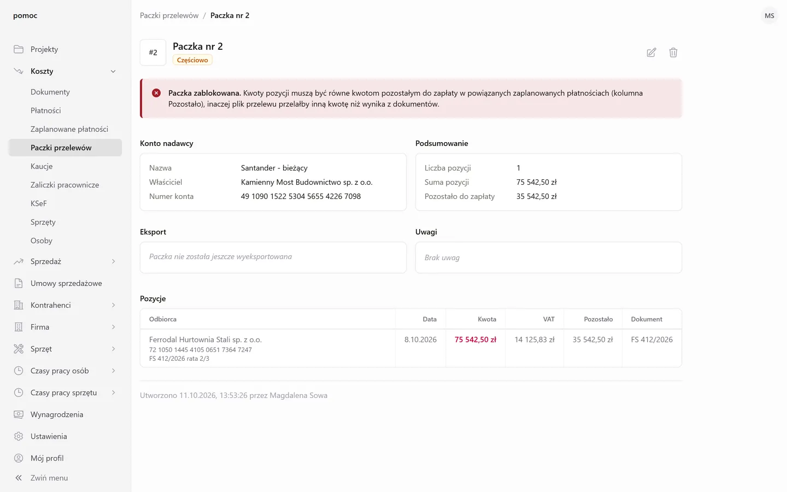Expand the Sprzęt submenu chevron
Viewport: 787px width, 492px height.
(113, 349)
